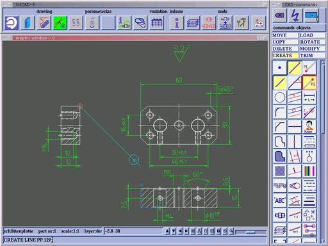Click the table grid icon in toolbar

(157, 22)
